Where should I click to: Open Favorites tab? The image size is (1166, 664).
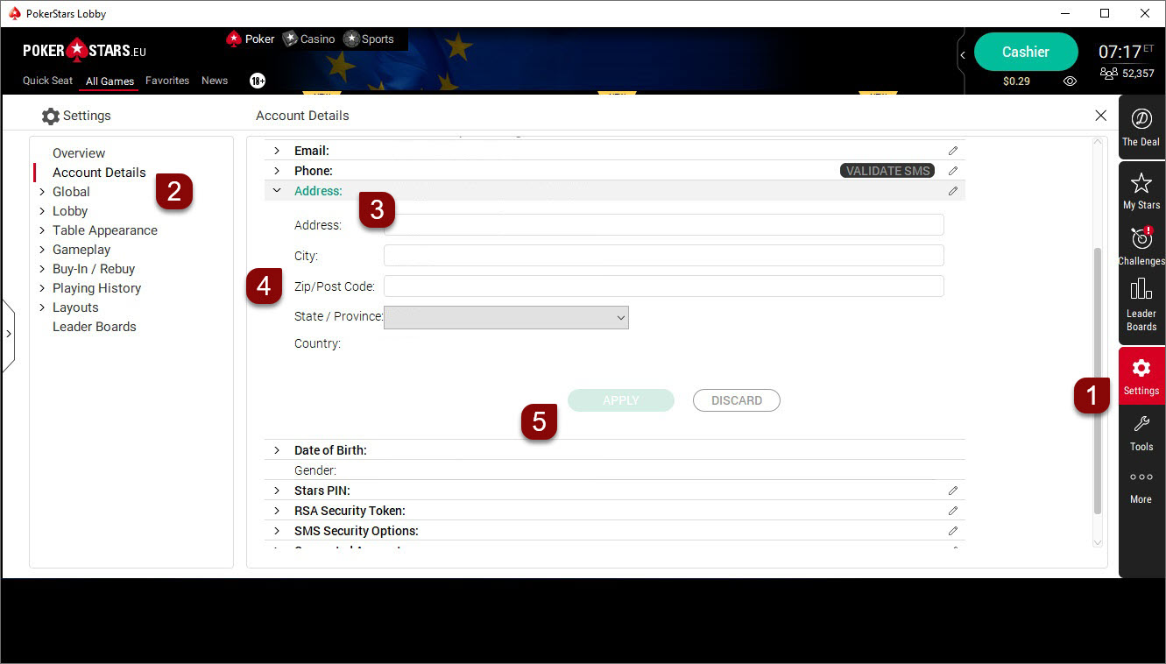click(167, 81)
